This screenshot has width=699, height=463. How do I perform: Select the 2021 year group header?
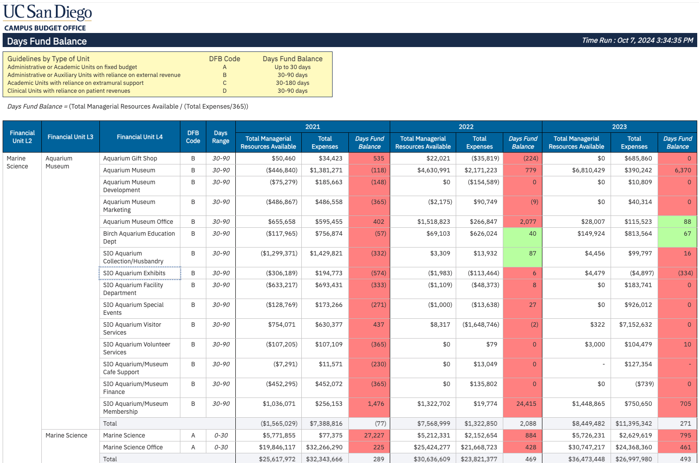312,127
